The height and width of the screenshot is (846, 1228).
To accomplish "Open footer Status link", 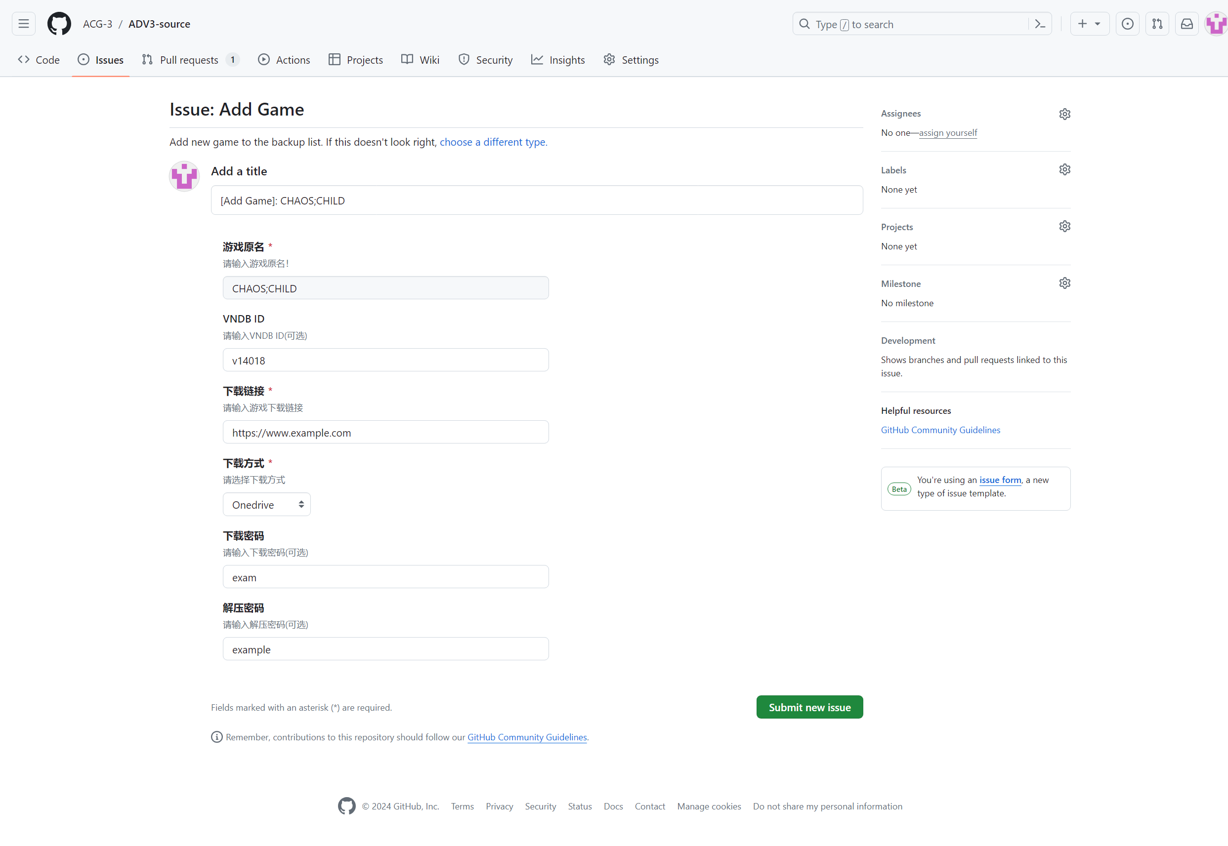I will [x=580, y=806].
